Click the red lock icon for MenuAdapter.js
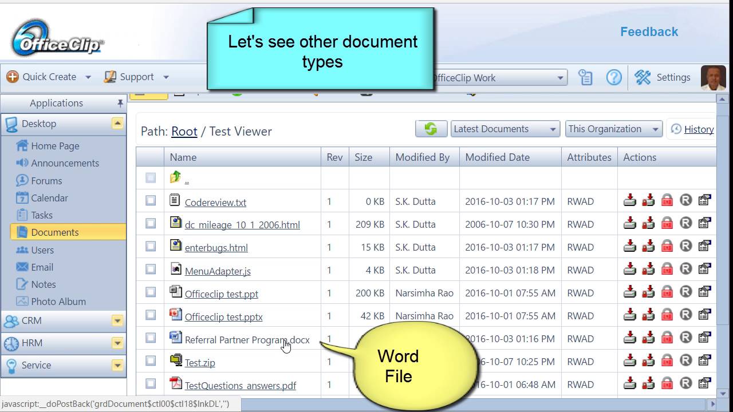The image size is (733, 412). coord(667,268)
